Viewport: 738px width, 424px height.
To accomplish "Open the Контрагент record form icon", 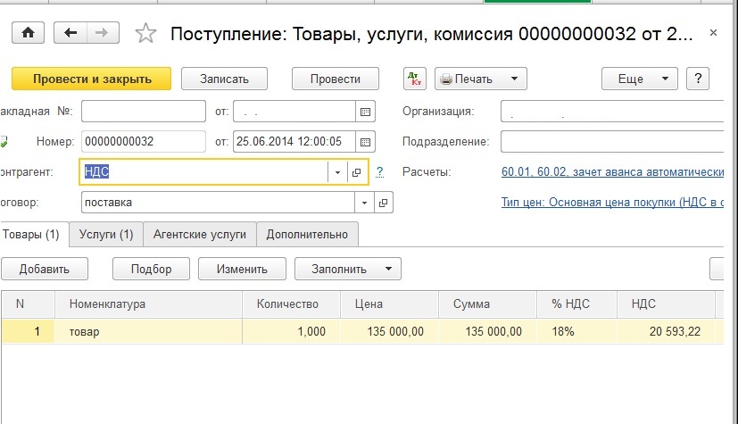I will [357, 172].
